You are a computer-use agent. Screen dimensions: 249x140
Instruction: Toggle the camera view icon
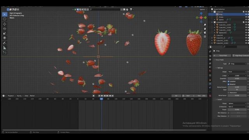(205, 33)
